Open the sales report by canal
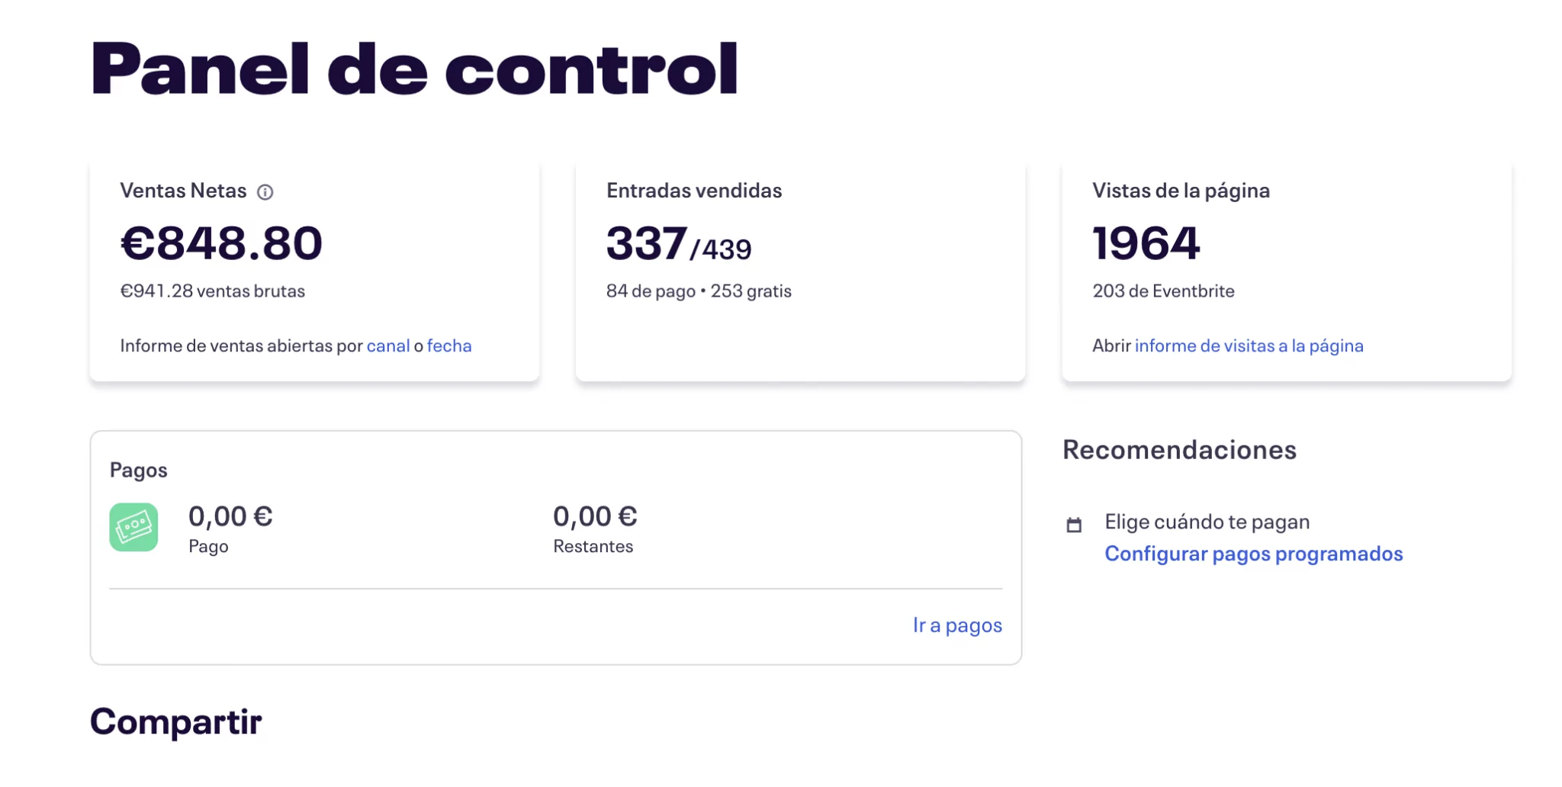Screen dimensions: 1562x787 point(388,345)
